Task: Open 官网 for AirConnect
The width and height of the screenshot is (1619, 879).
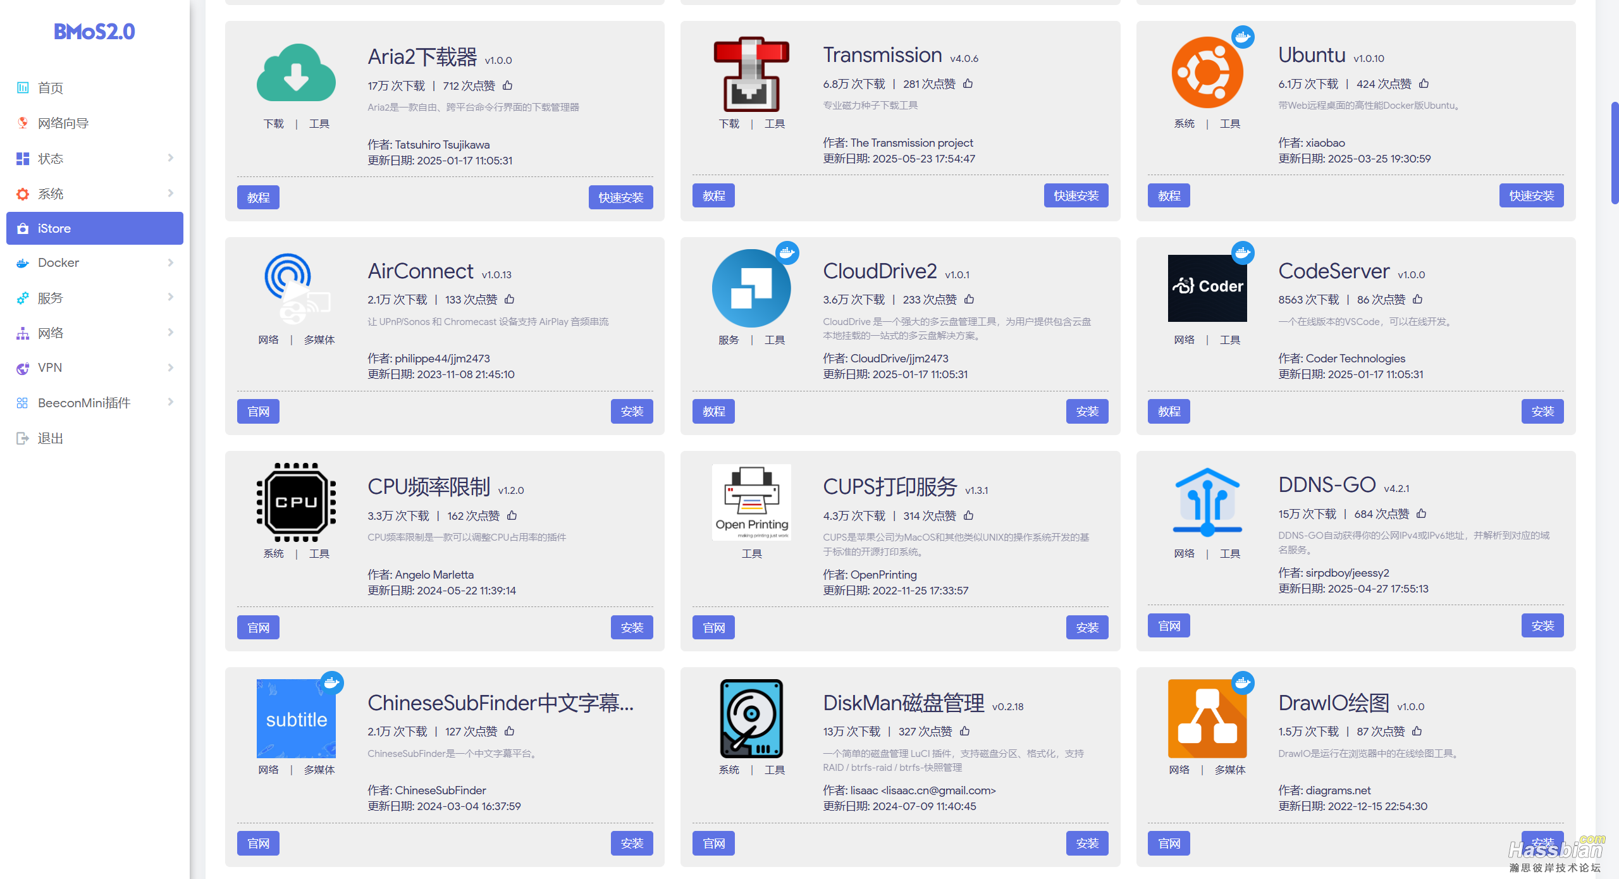Action: [258, 411]
